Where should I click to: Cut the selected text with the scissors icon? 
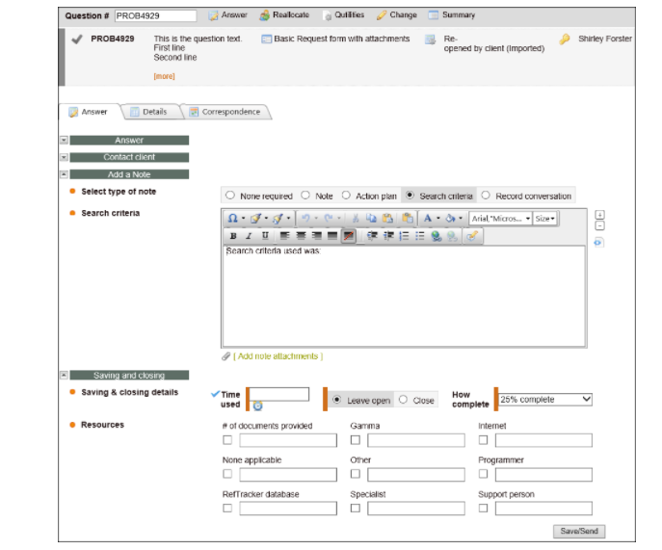pos(356,219)
